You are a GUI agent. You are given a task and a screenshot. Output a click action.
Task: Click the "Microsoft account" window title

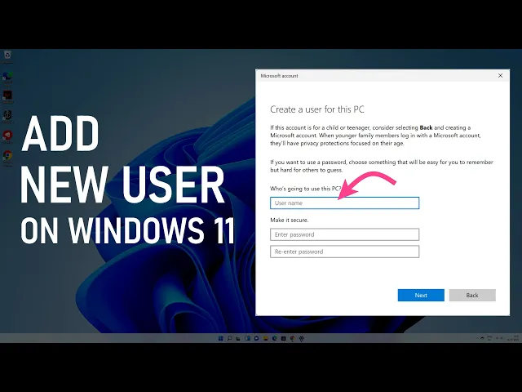[x=279, y=76]
